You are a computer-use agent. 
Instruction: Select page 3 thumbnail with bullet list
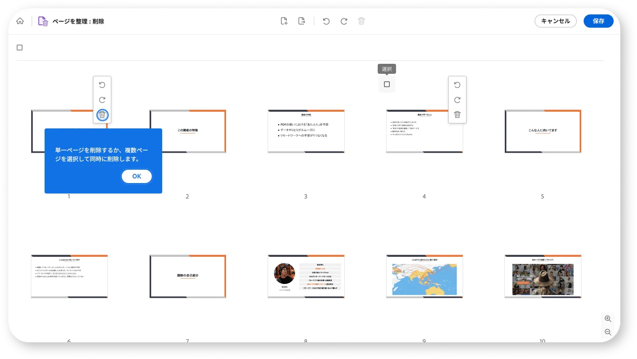(306, 131)
